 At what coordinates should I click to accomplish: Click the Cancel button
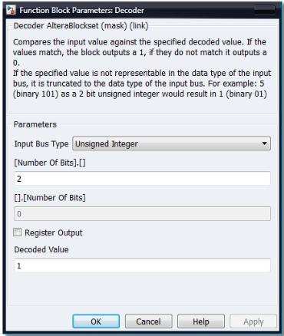tap(148, 321)
